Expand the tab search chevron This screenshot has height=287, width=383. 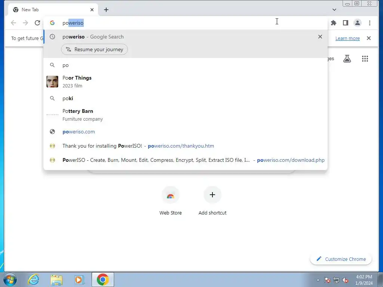pos(334,10)
